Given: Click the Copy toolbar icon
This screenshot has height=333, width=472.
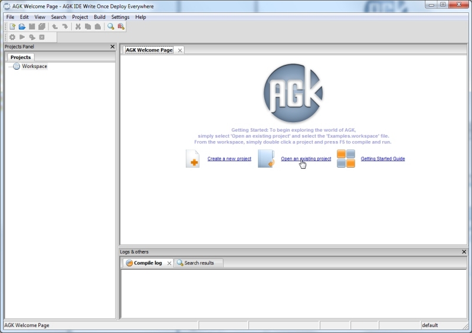Looking at the screenshot, I should (88, 27).
